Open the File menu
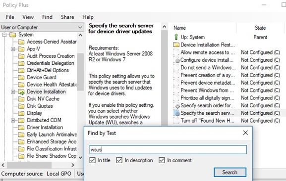The height and width of the screenshot is (181, 286). click(x=10, y=17)
